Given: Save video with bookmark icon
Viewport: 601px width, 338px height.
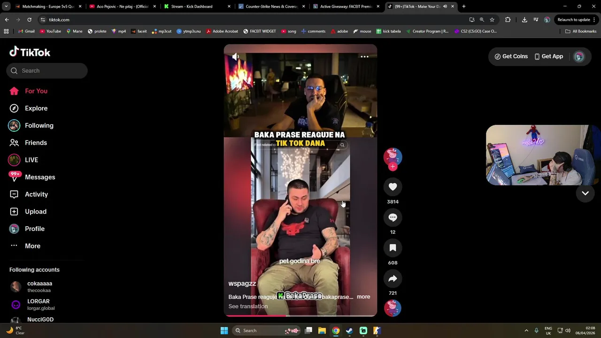Looking at the screenshot, I should click(393, 248).
